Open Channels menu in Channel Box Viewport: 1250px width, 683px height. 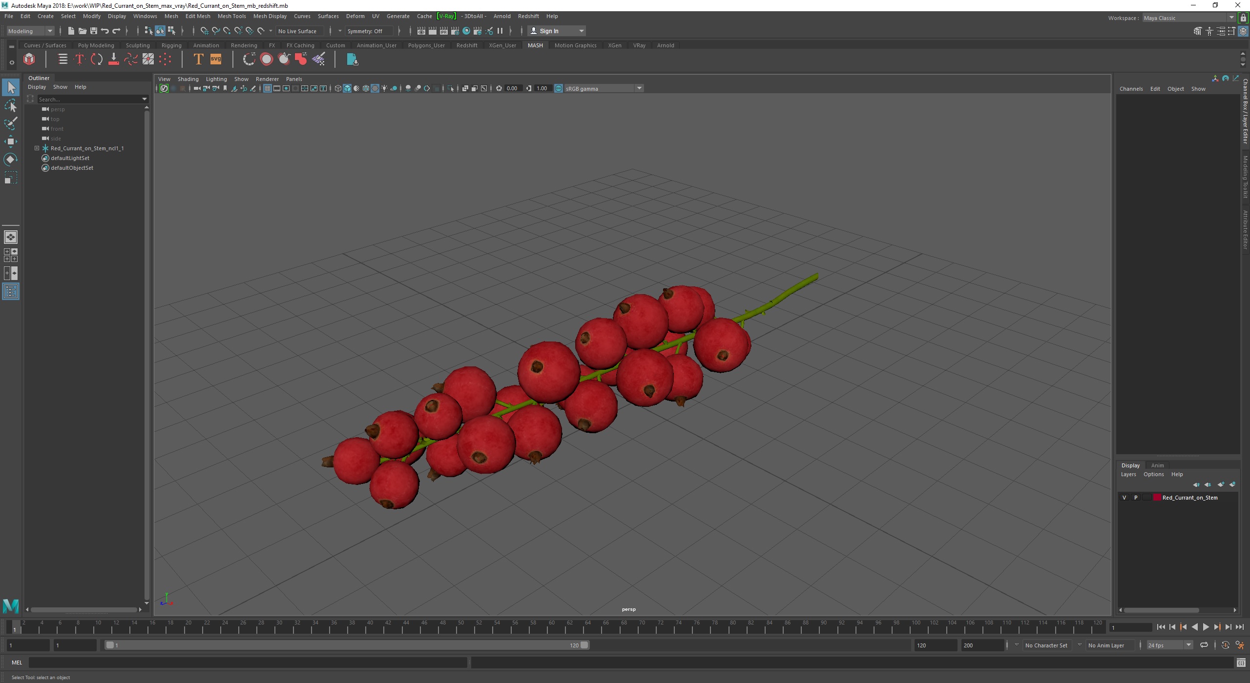click(1131, 89)
